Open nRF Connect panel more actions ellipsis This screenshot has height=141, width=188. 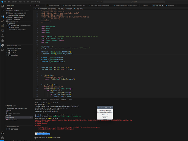click(x=31, y=6)
